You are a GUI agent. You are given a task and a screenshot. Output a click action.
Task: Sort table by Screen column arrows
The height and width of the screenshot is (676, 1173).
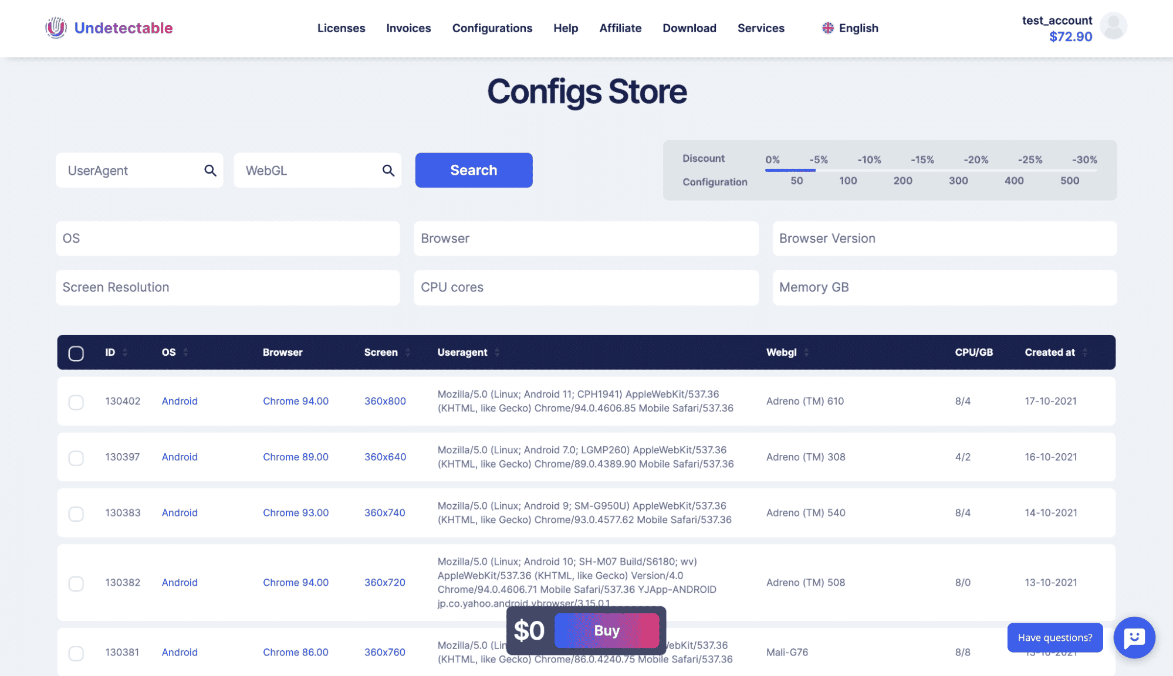pos(407,352)
